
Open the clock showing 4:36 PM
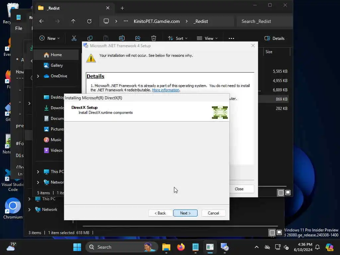[303, 247]
